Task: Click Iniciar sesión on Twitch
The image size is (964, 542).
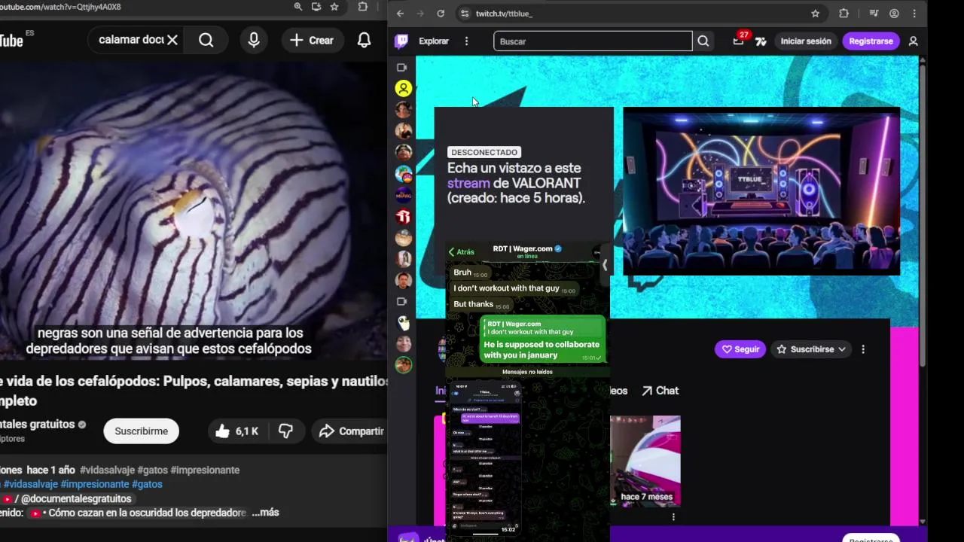Action: point(806,41)
